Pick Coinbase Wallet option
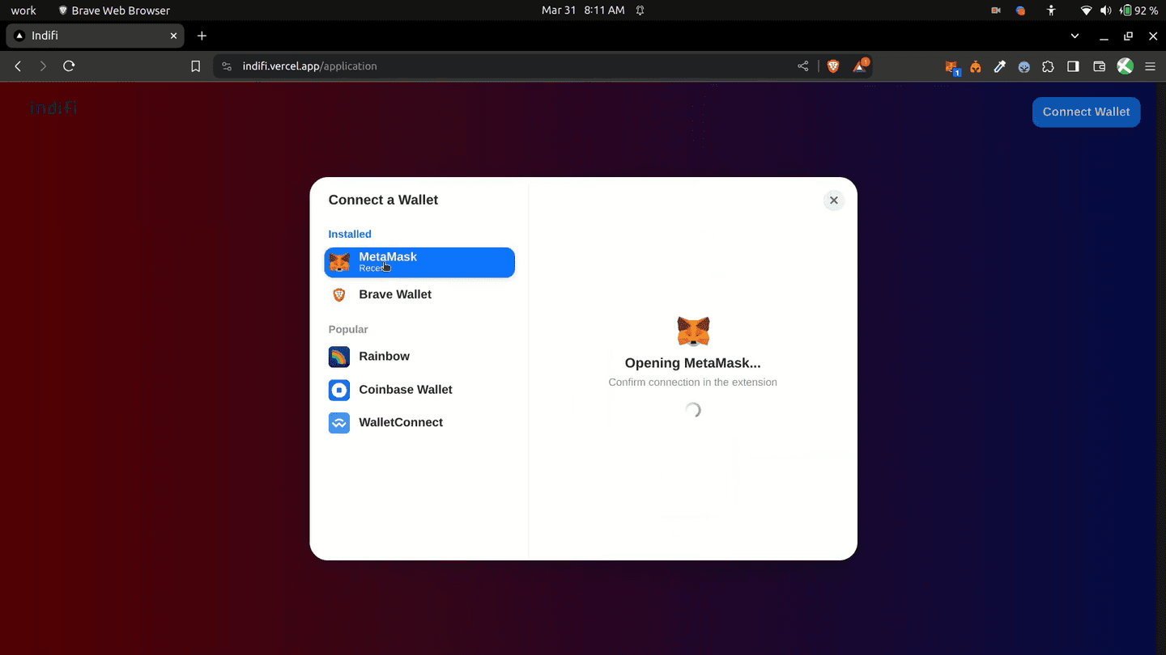The image size is (1166, 655). [419, 390]
